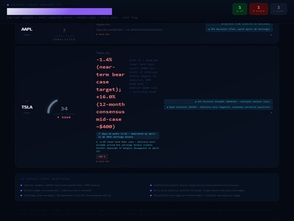This screenshot has width=294, height=221.
Task: Click the 'Domain edge: none selected' line
Action: pos(58,190)
